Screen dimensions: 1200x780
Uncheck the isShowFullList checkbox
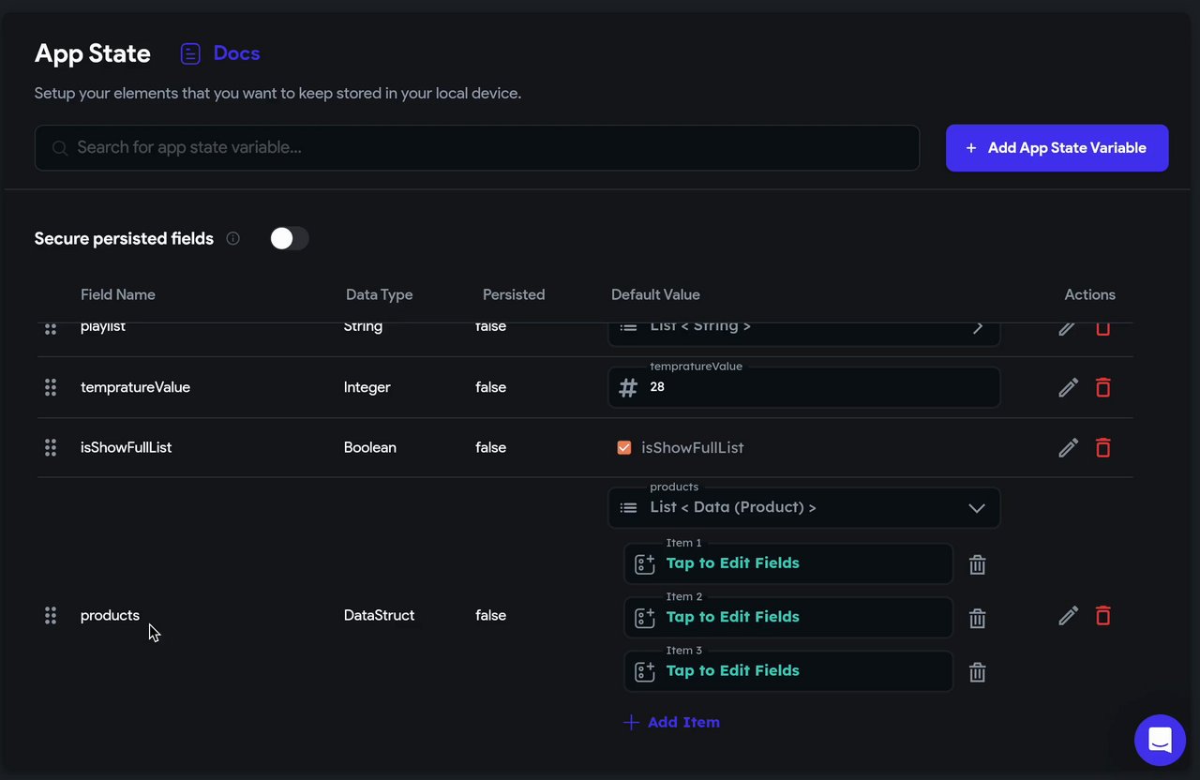coord(624,447)
